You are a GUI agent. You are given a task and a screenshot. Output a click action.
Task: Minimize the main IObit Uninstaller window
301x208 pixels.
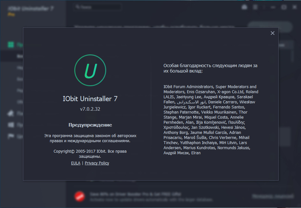(273, 7)
